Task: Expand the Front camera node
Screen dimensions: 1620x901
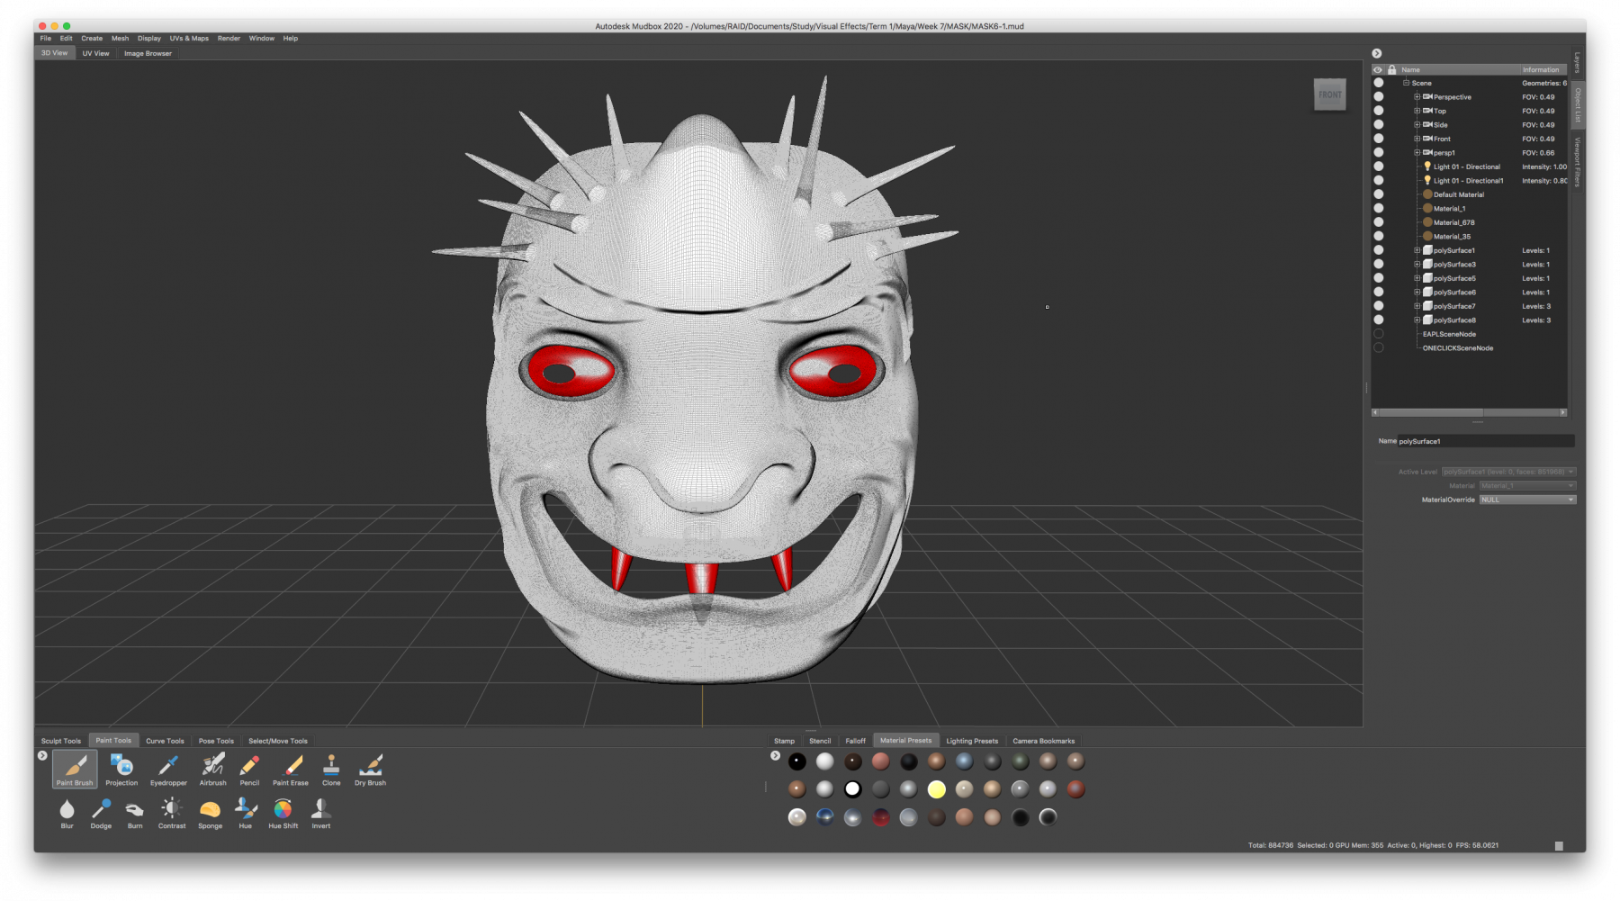Action: coord(1417,139)
